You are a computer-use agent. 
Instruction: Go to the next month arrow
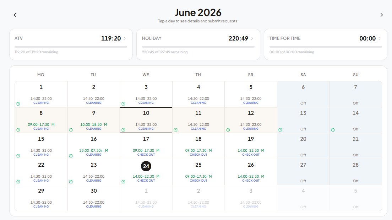pos(381,15)
